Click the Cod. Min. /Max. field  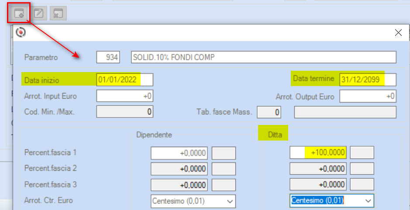pos(125,112)
